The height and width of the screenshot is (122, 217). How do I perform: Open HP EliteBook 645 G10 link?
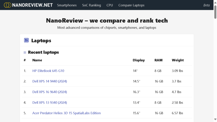(48, 71)
